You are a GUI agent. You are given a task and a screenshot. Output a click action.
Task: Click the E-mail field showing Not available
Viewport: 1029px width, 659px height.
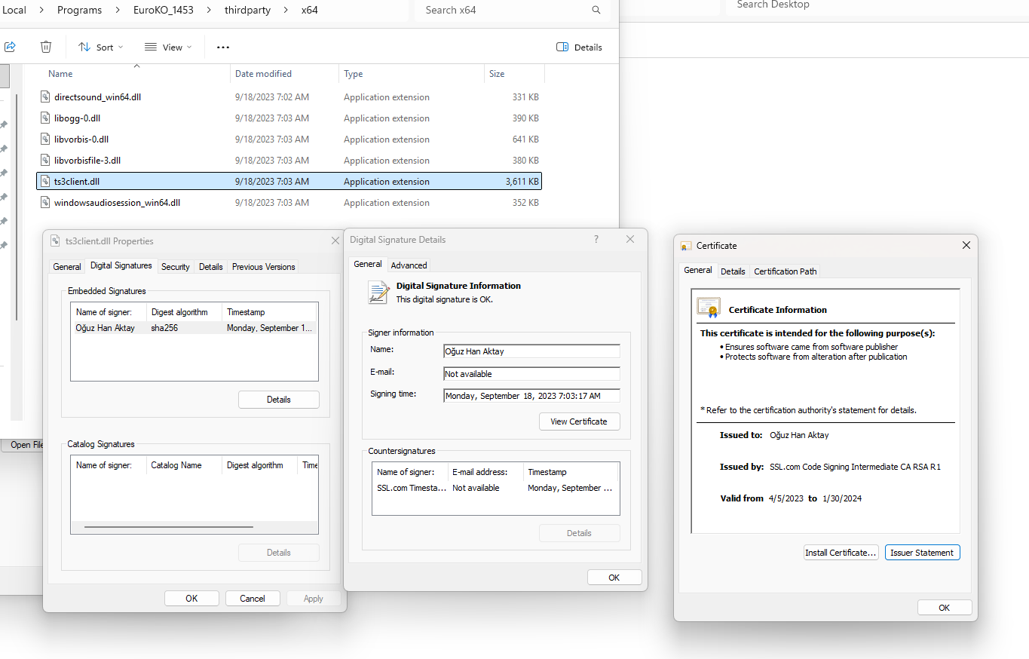531,374
